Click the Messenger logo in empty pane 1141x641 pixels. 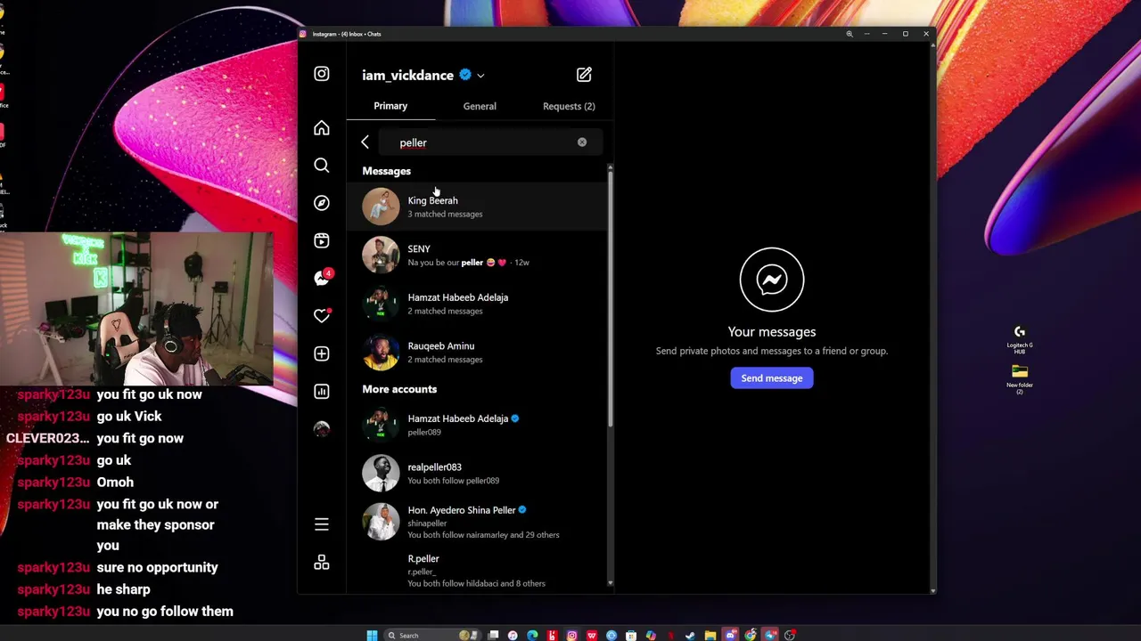(772, 280)
